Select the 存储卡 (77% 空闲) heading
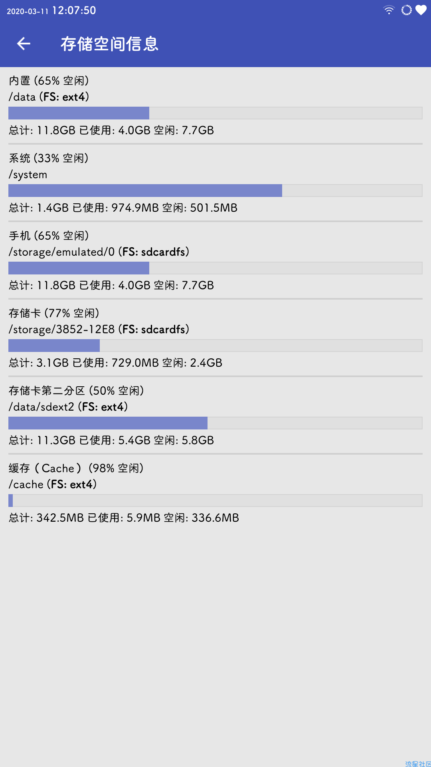The width and height of the screenshot is (431, 767). (54, 313)
